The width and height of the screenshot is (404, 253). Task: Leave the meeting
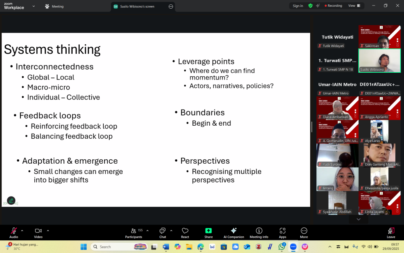tap(391, 232)
